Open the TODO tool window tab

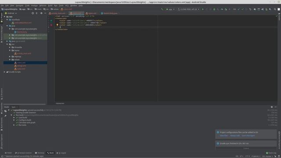[x=8, y=153]
